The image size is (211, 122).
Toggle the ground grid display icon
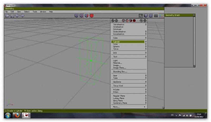pyautogui.click(x=156, y=16)
